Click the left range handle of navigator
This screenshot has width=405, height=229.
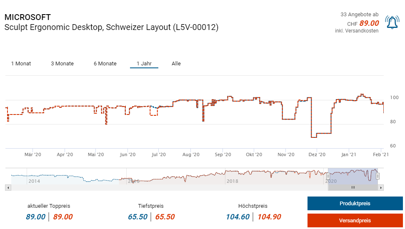[328, 176]
